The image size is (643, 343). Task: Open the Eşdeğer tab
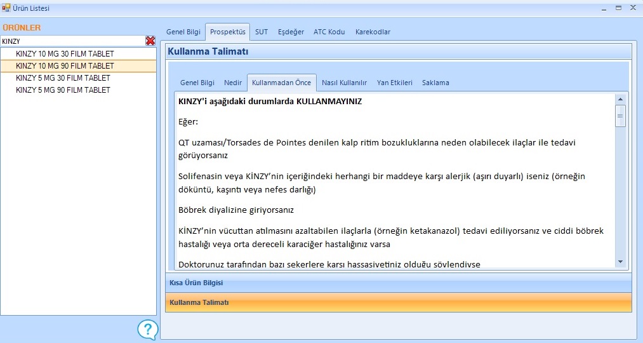[x=291, y=32]
